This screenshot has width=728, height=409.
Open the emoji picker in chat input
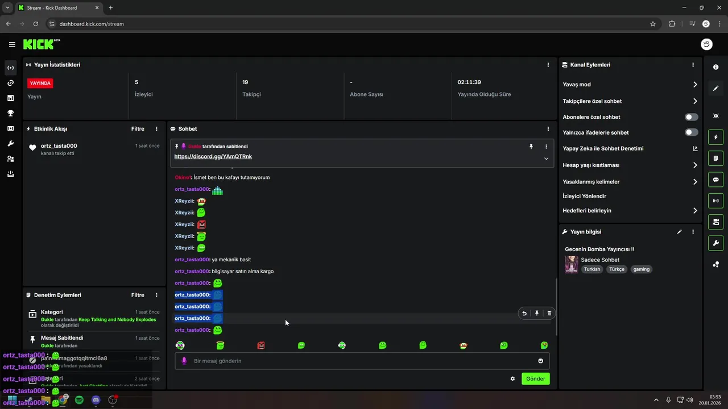pos(540,361)
